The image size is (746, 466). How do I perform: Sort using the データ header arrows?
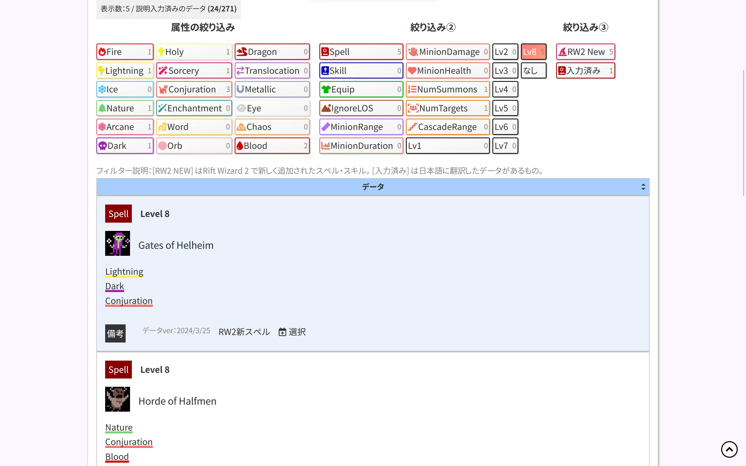[x=643, y=187]
